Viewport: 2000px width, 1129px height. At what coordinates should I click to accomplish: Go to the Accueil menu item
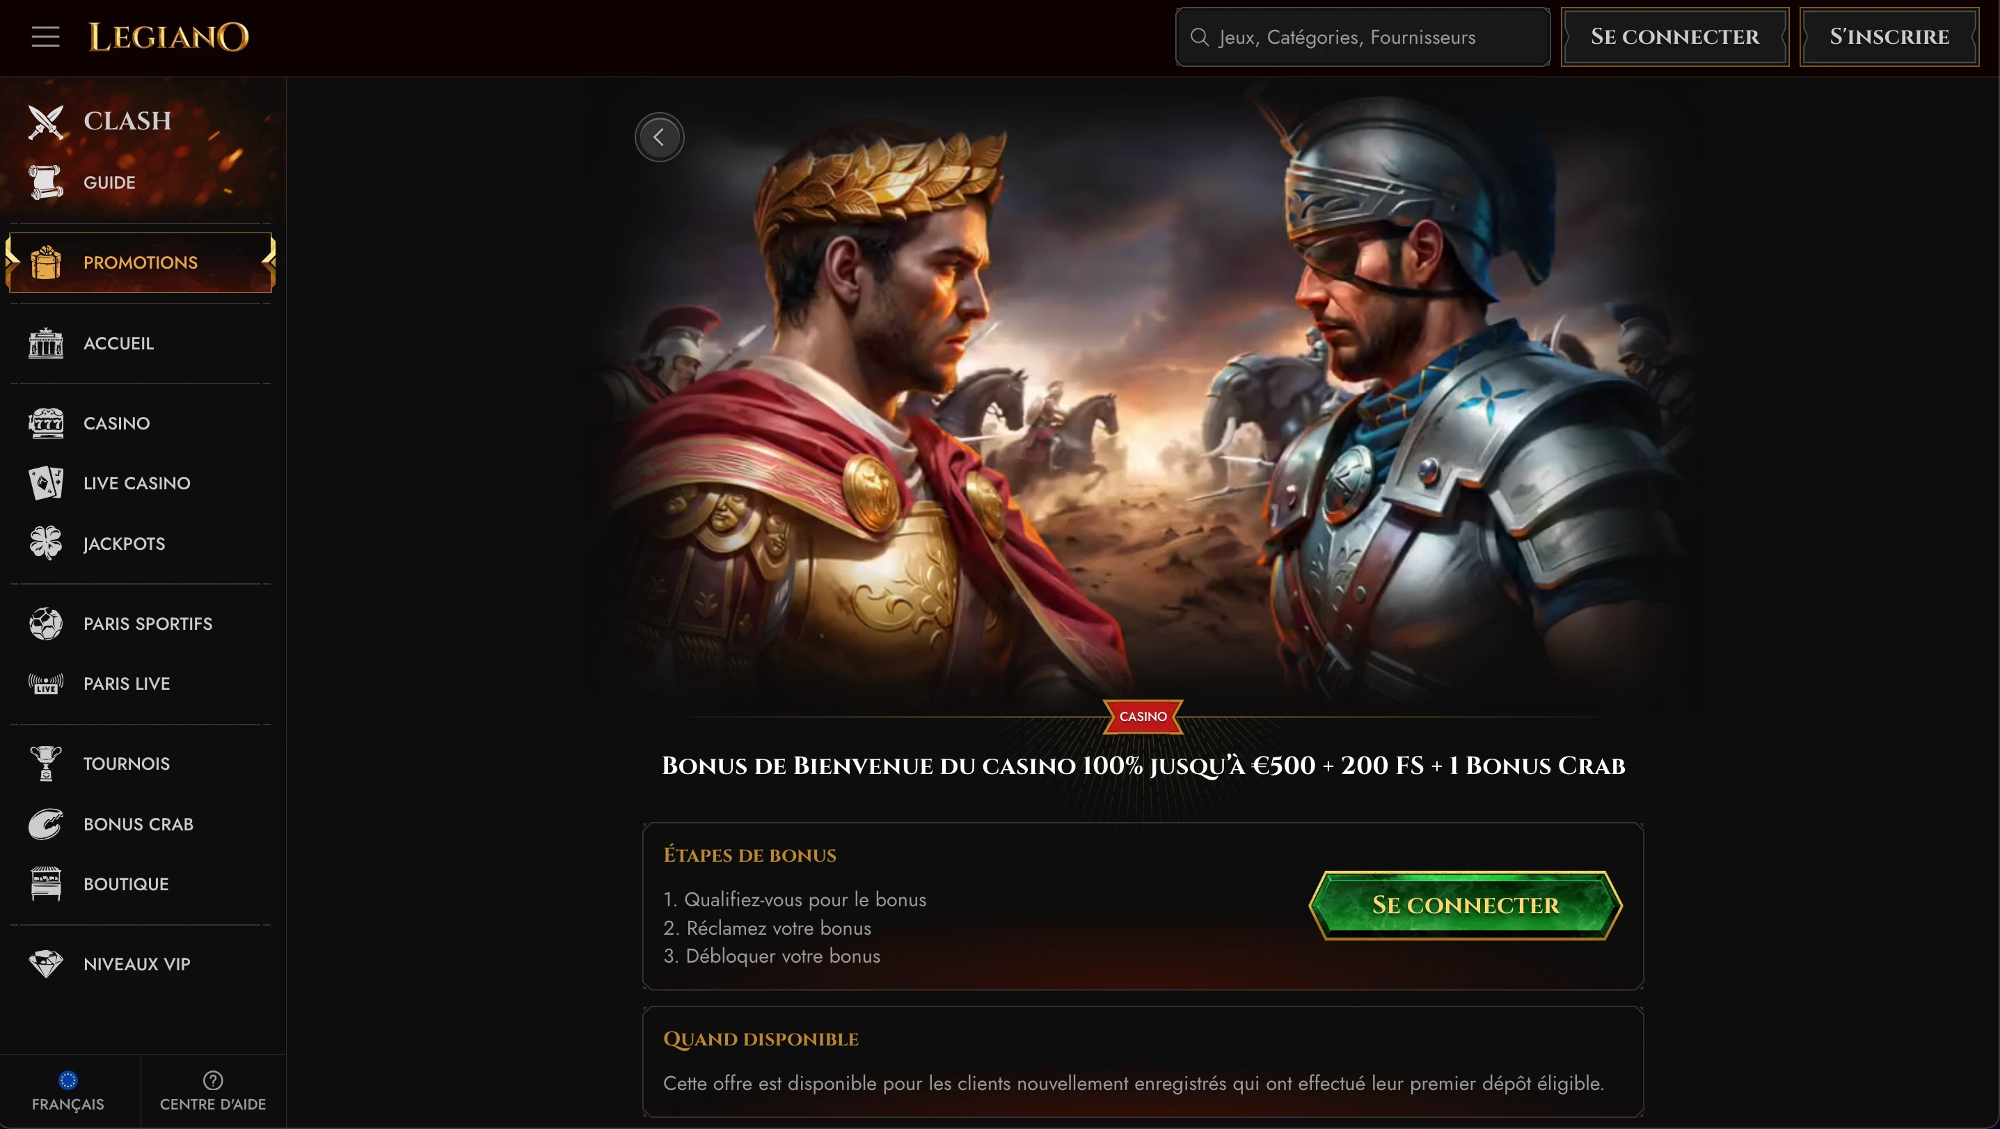pyautogui.click(x=141, y=343)
